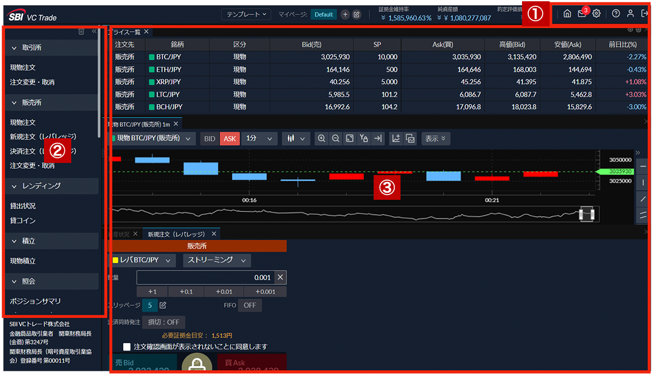Open the settings gear in the header
The height and width of the screenshot is (377, 654).
(597, 14)
